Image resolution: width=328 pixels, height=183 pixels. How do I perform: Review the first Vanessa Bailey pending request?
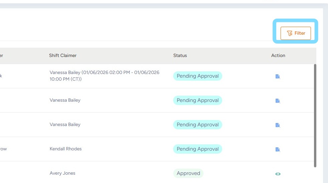click(278, 76)
